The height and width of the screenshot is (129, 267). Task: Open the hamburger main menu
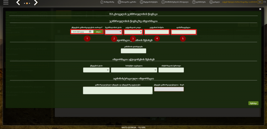click(6, 2)
